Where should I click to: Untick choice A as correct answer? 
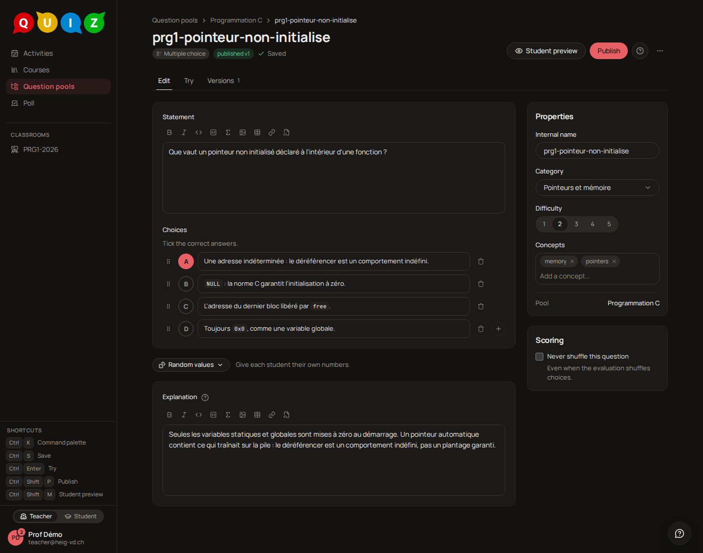[x=186, y=261]
